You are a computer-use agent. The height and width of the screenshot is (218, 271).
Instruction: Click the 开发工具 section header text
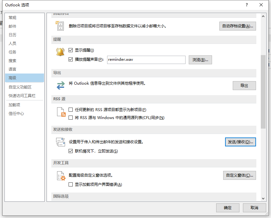[x=61, y=163]
